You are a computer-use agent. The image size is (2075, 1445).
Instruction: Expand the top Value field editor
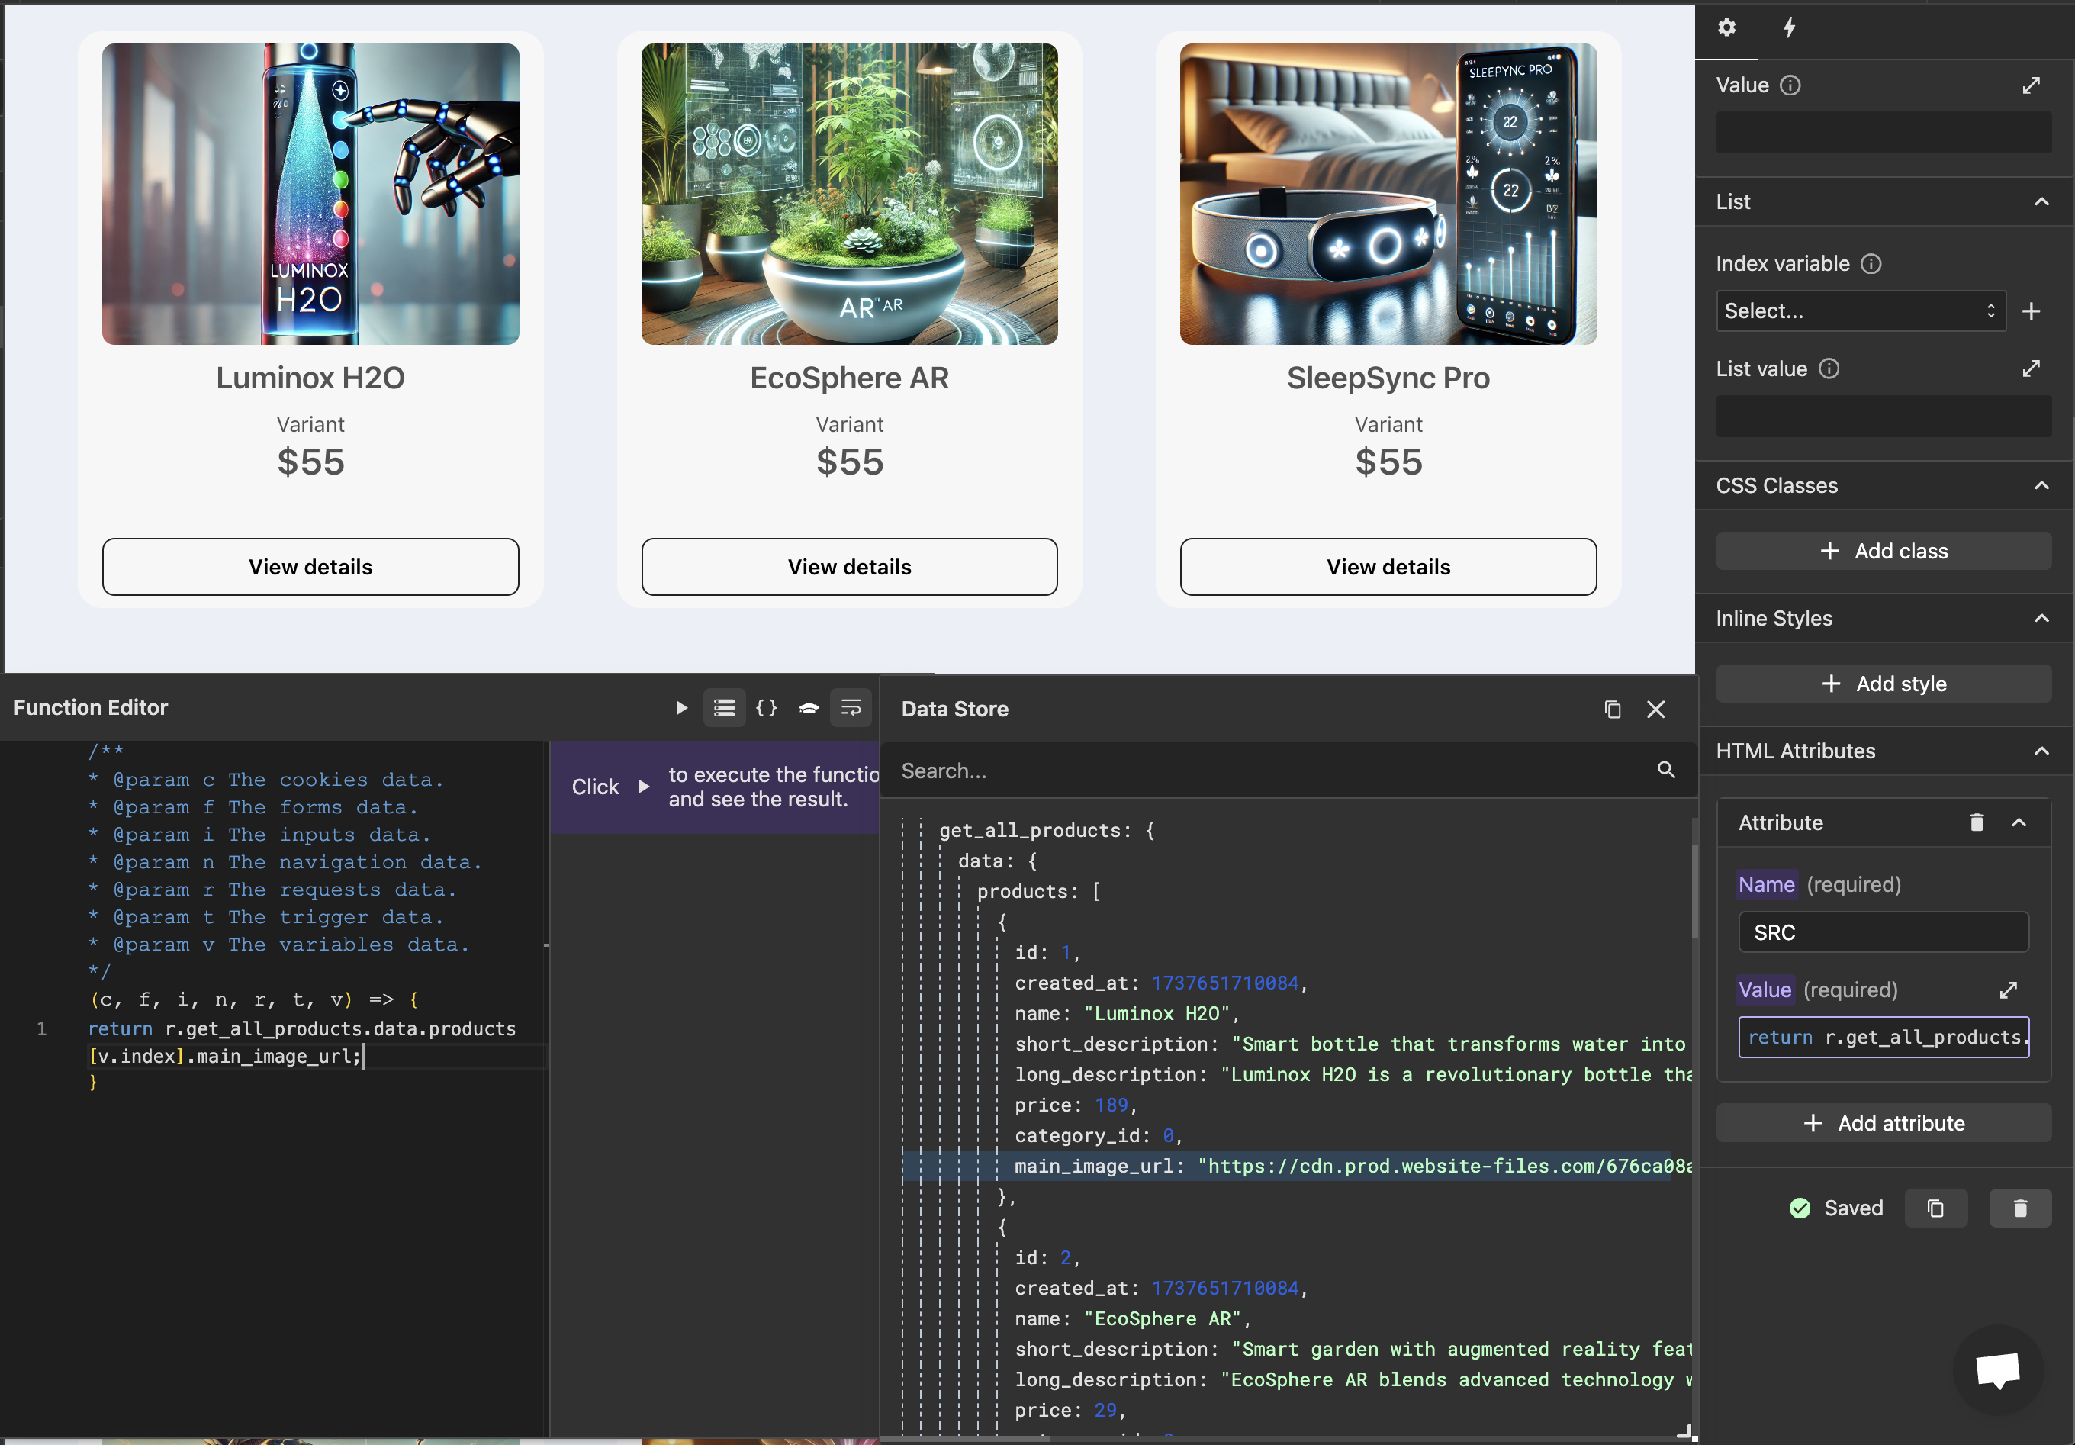pos(2031,85)
